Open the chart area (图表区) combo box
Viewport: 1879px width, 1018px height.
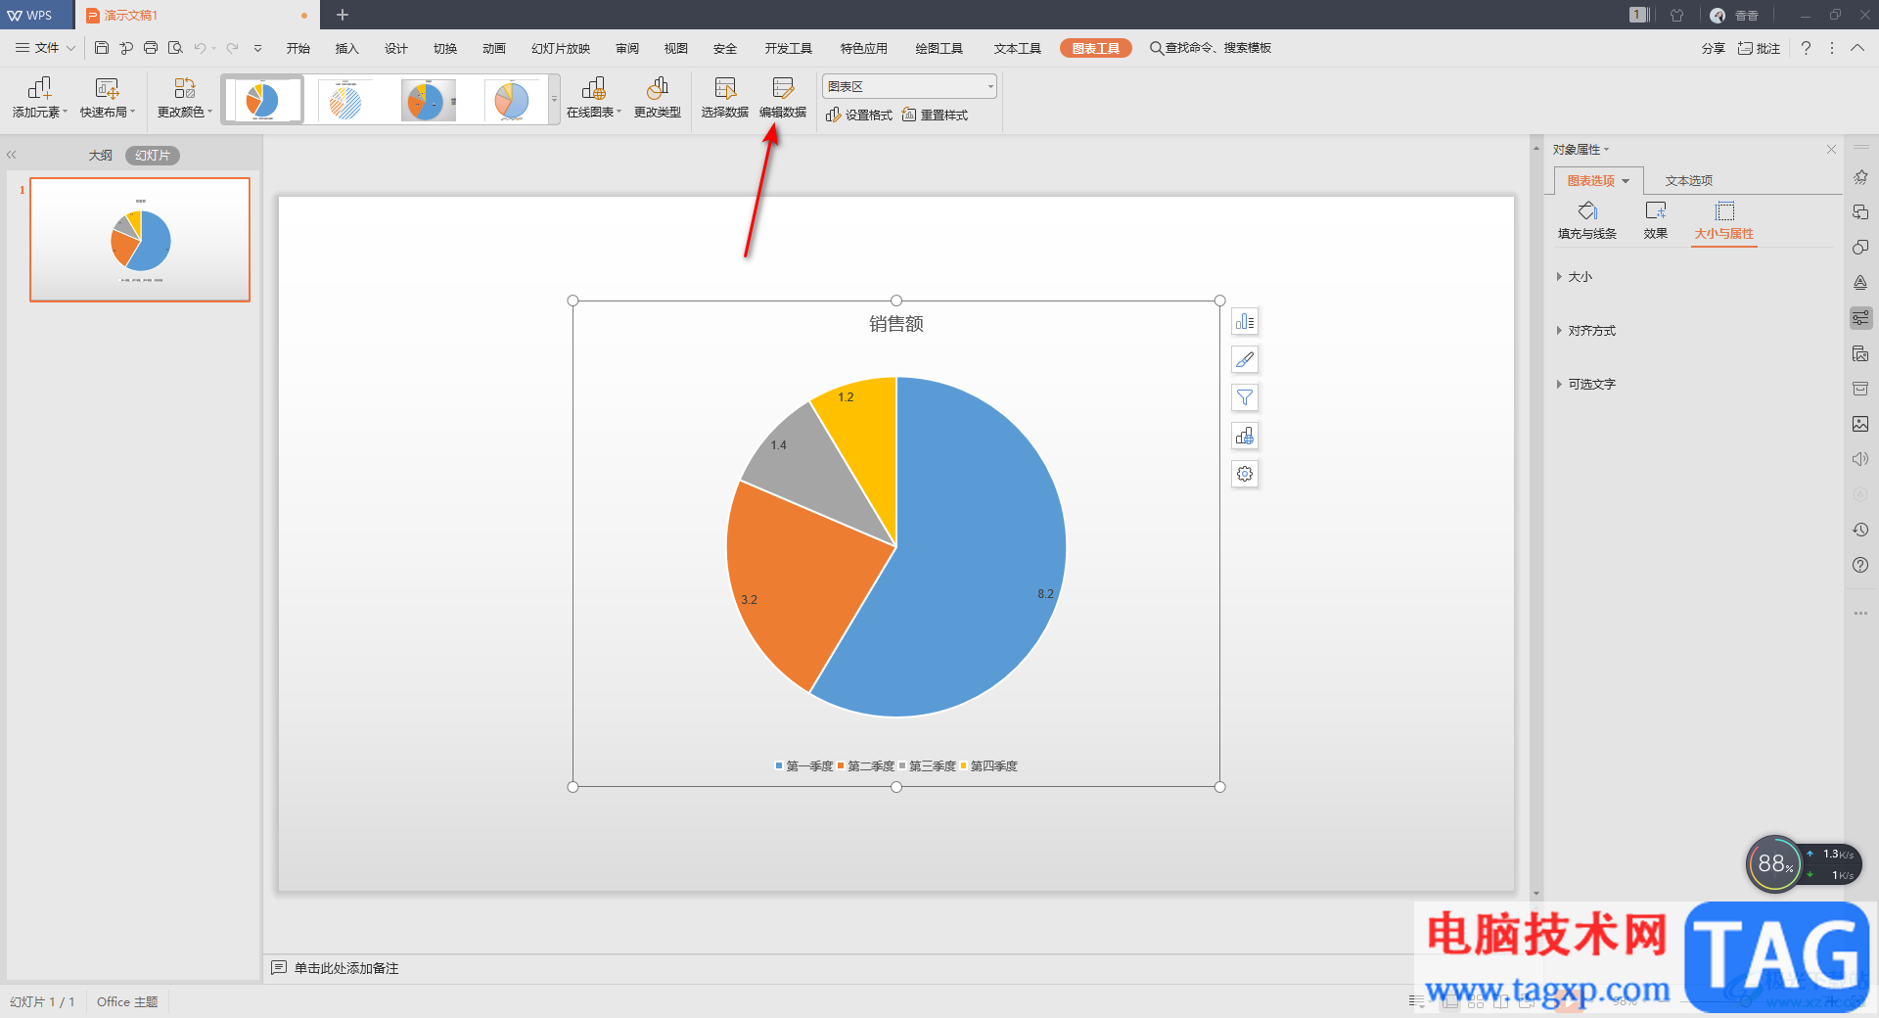coord(909,86)
